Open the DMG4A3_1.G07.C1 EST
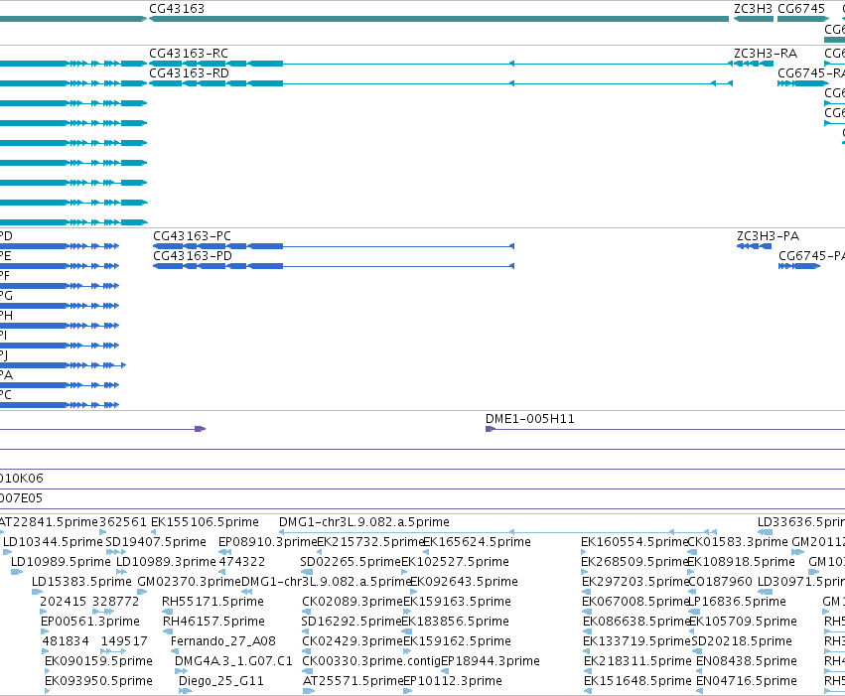 pos(233,661)
